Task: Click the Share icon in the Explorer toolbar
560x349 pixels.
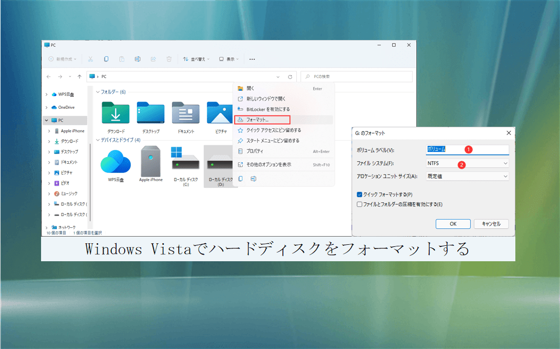Action: (153, 59)
